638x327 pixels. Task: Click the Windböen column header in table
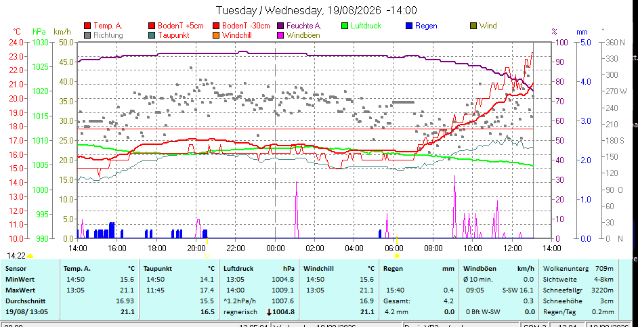480,268
